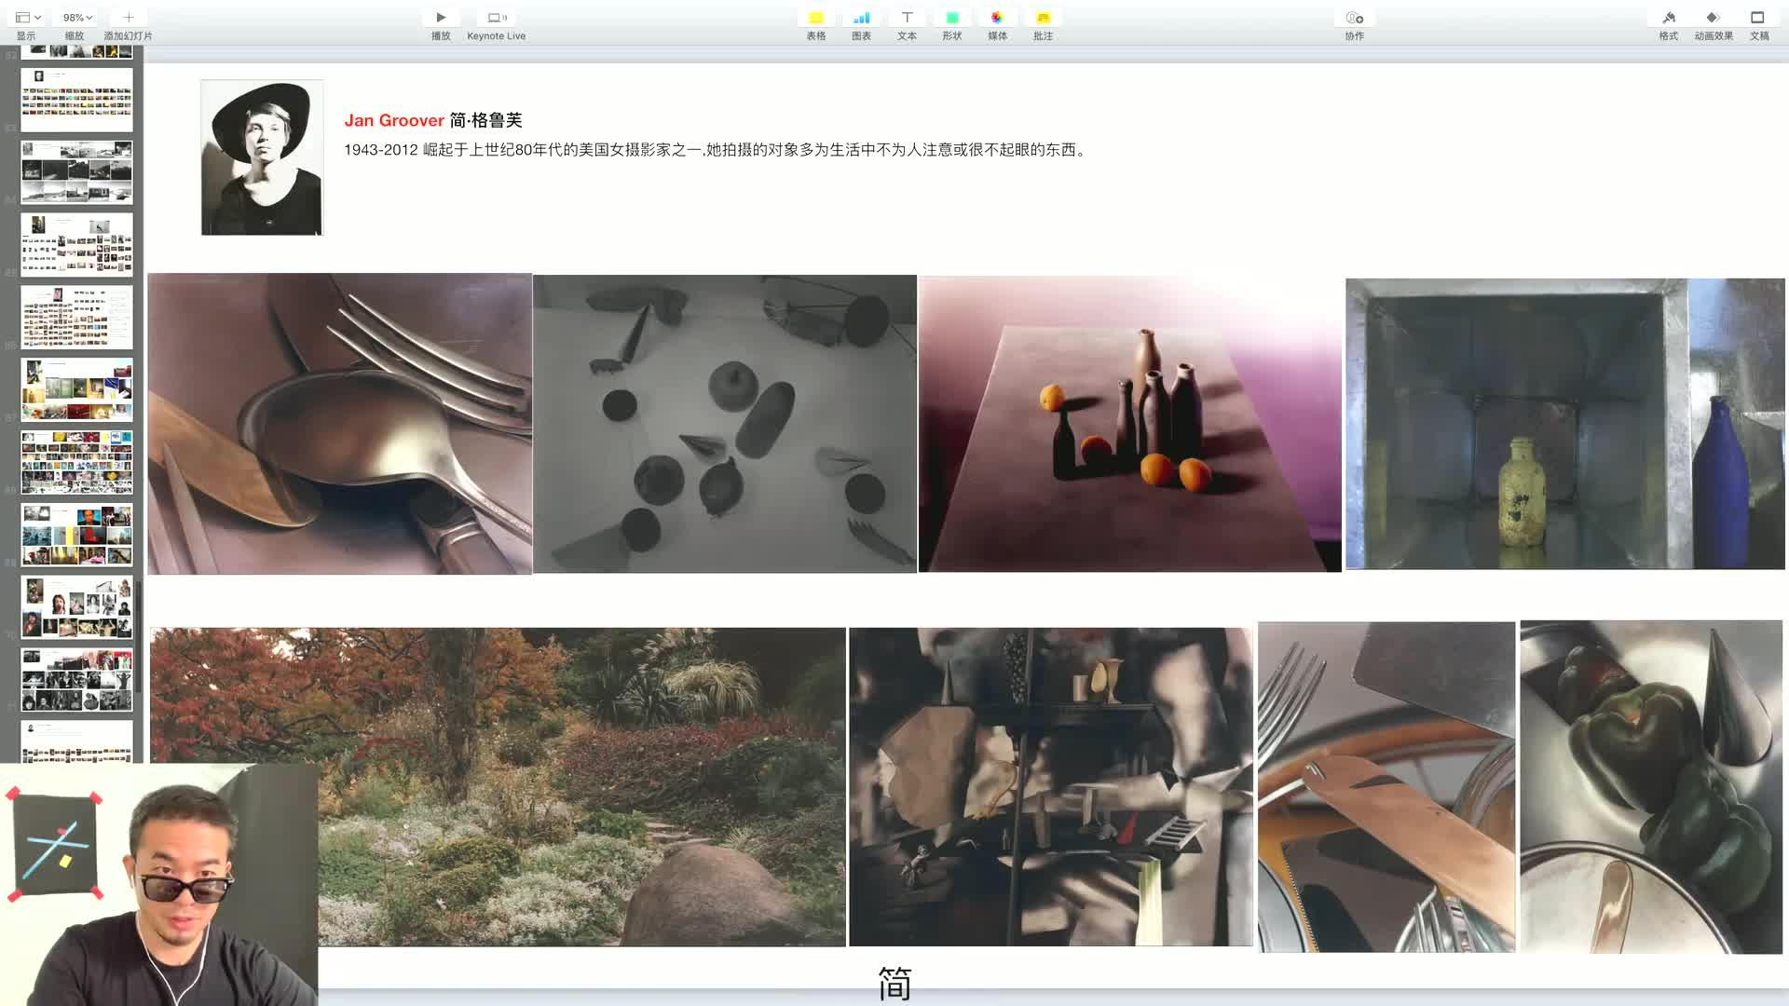Screen dimensions: 1789x1006
Task: Open the Media (媒体) menu
Action: click(997, 18)
